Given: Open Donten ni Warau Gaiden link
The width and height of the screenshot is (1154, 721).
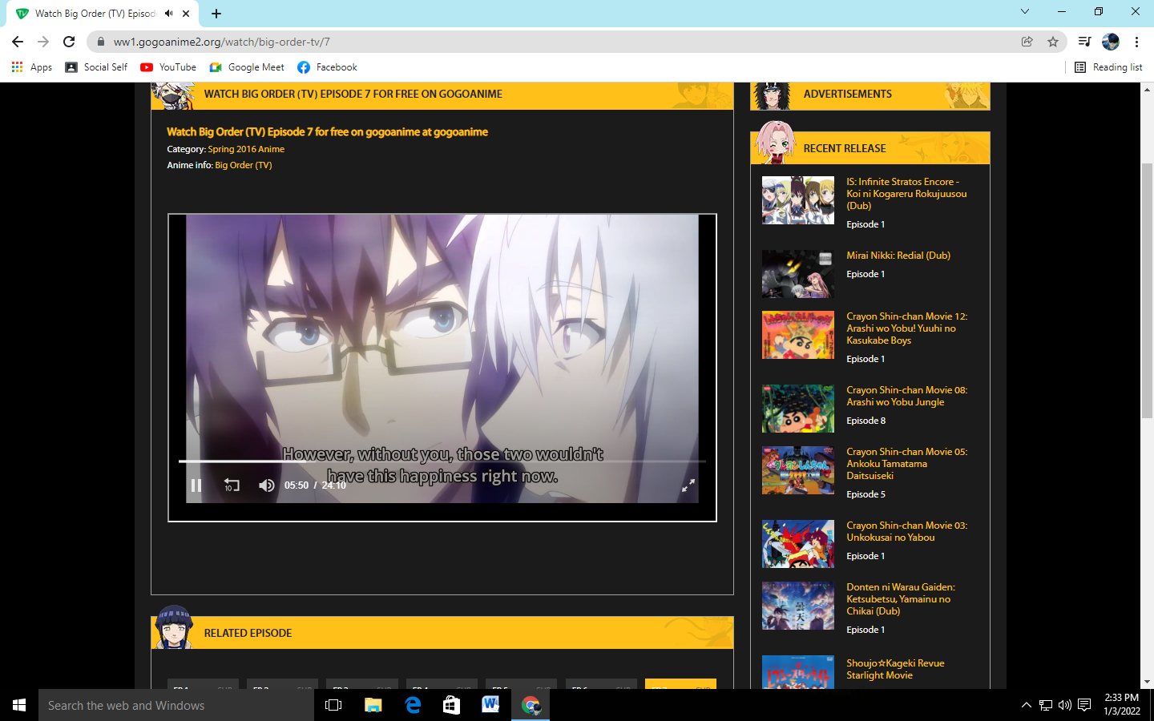Looking at the screenshot, I should 901,599.
